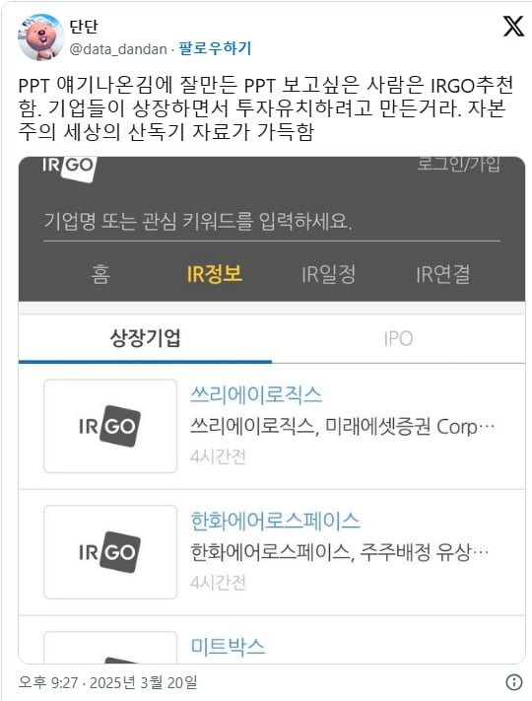Go to the 홈 menu
This screenshot has width=532, height=701.
click(x=100, y=274)
